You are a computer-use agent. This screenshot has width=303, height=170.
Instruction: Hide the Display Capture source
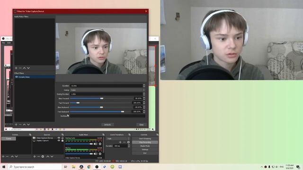[x=59, y=141]
